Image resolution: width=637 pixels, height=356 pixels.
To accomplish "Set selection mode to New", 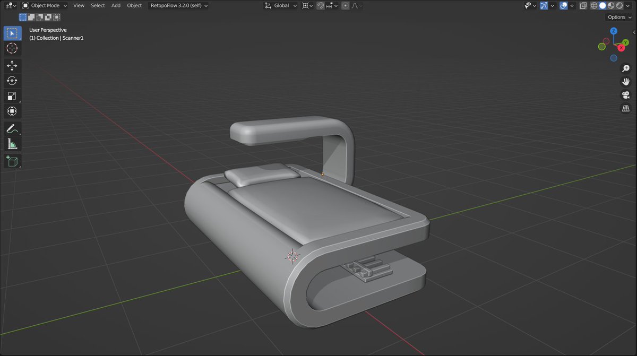I will coord(23,17).
